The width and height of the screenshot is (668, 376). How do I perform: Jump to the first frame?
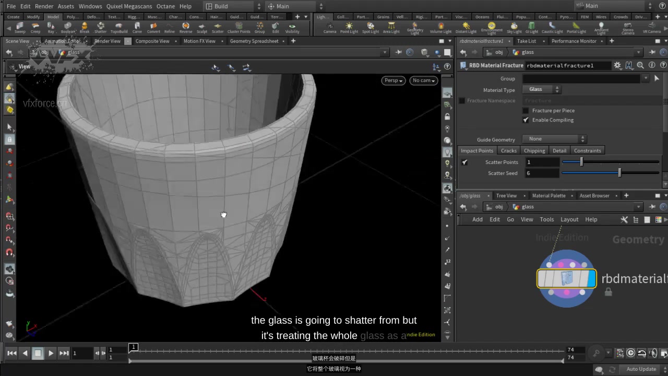click(11, 353)
